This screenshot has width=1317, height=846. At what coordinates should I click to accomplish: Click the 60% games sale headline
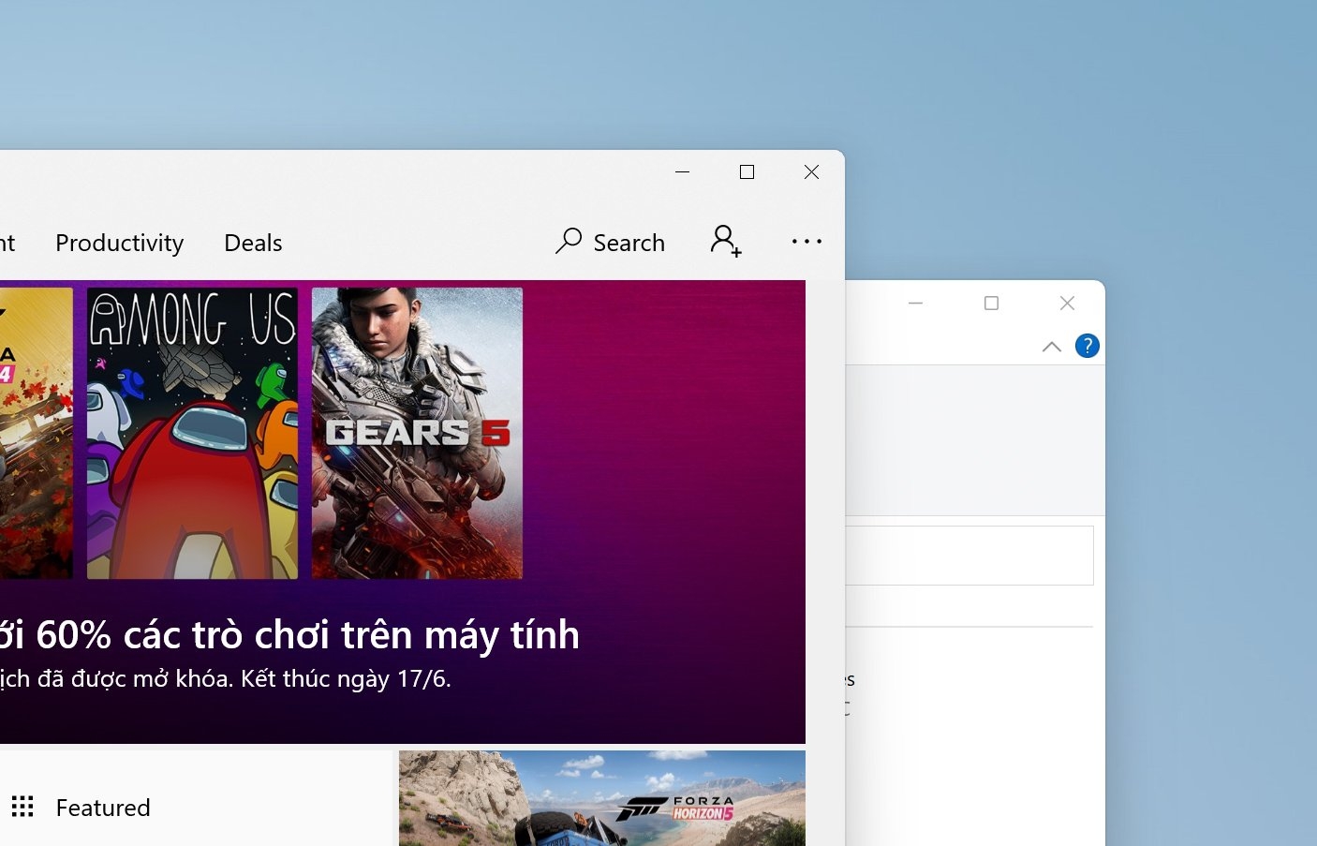(x=289, y=635)
